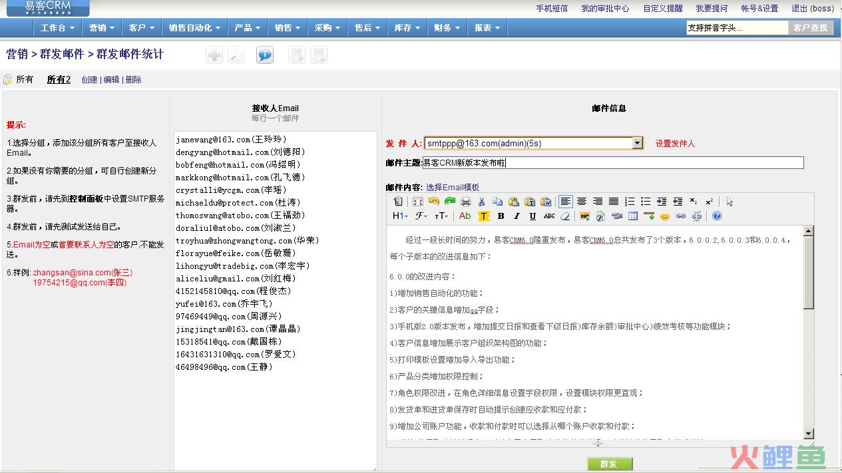Align text right in the editor

[x=598, y=201]
